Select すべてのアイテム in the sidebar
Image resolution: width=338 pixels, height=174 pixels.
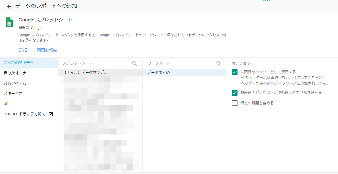[x=29, y=63]
